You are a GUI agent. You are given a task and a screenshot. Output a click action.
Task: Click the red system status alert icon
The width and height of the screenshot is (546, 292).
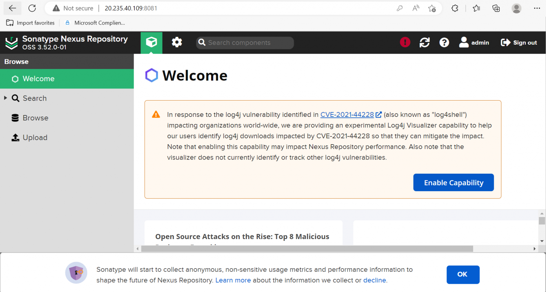click(x=405, y=42)
